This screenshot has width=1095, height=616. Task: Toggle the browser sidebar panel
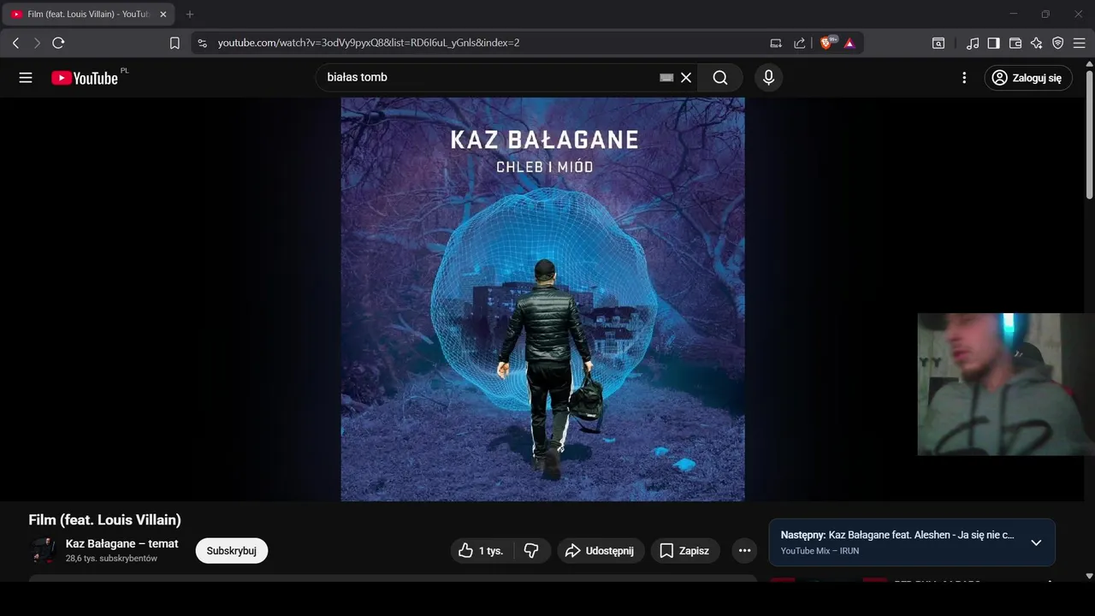[993, 43]
